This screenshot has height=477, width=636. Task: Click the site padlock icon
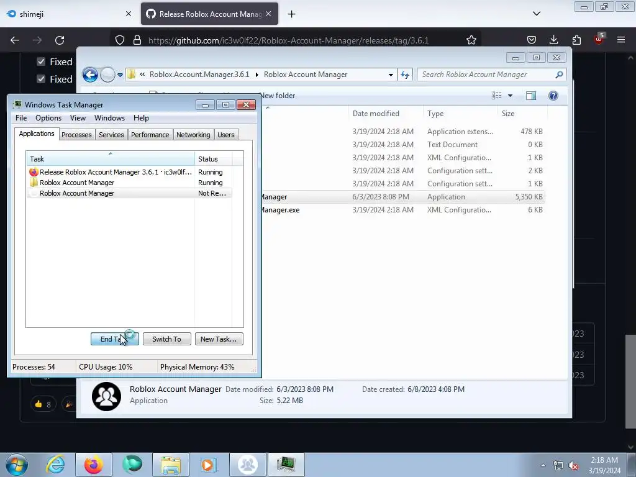click(137, 40)
